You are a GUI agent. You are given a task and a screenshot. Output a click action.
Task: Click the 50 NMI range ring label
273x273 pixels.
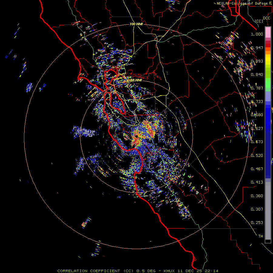tap(136, 80)
